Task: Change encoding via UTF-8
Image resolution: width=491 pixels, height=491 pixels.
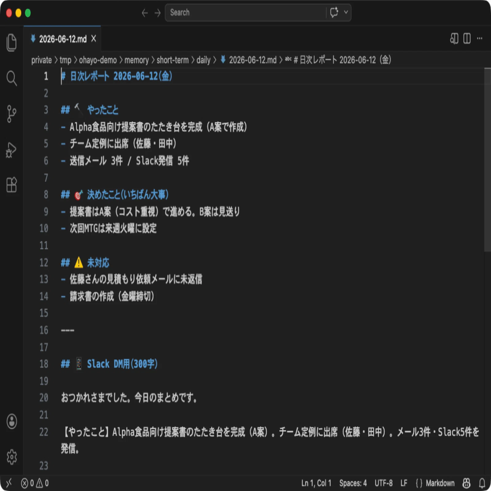Action: (384, 483)
